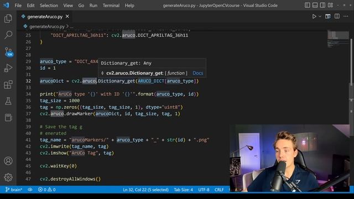The image size is (354, 199).
Task: Open the Help menu
Action: coord(129,6)
